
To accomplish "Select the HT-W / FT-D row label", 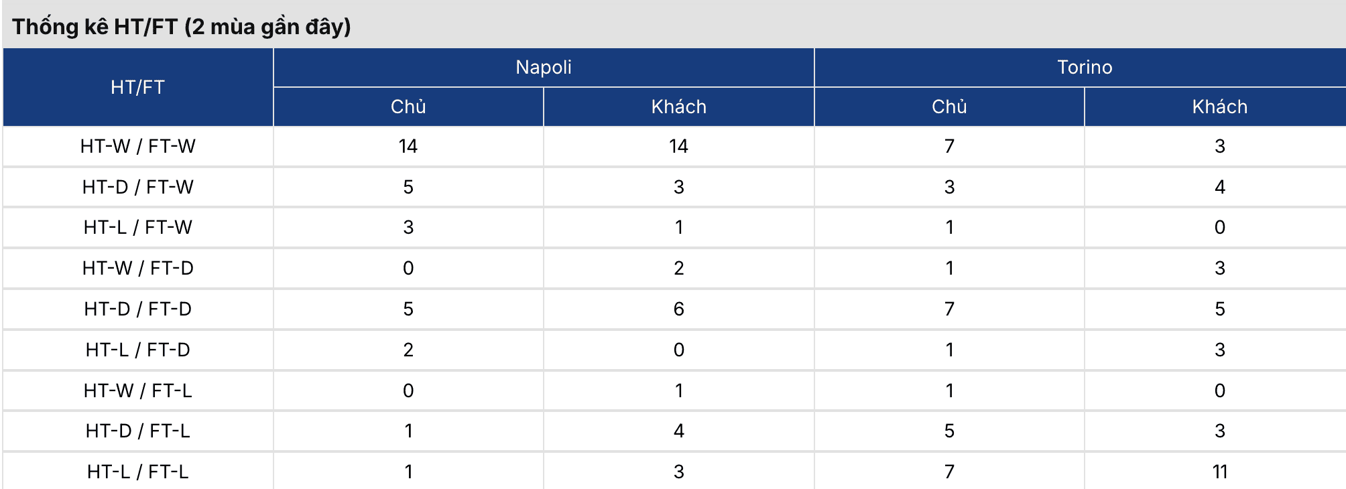I will point(137,268).
